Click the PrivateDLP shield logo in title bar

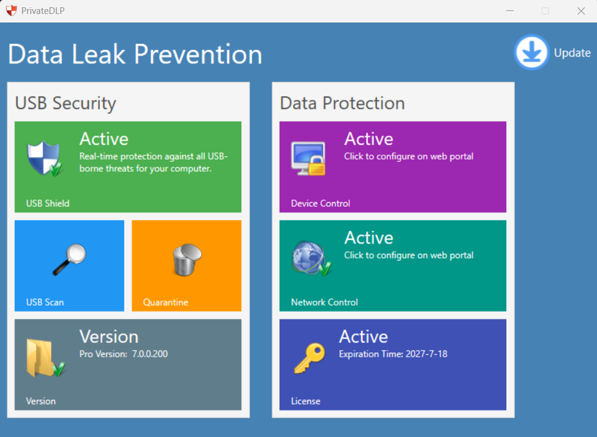click(12, 10)
